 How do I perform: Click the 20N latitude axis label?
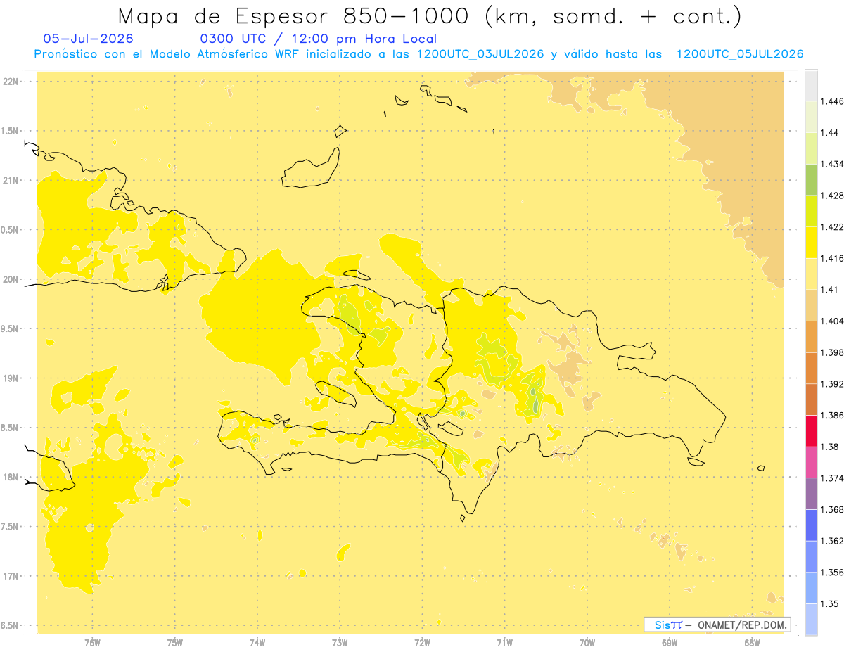[11, 279]
